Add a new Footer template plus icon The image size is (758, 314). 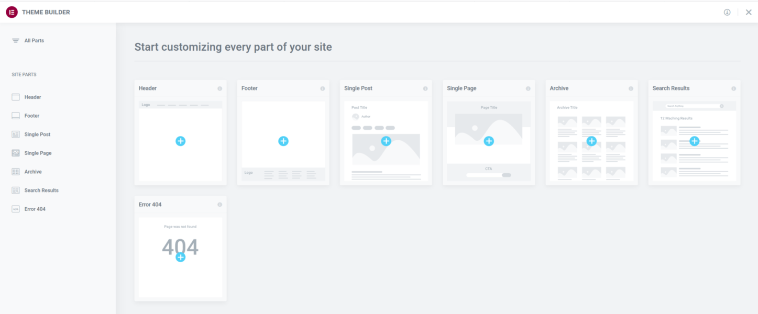pyautogui.click(x=283, y=141)
